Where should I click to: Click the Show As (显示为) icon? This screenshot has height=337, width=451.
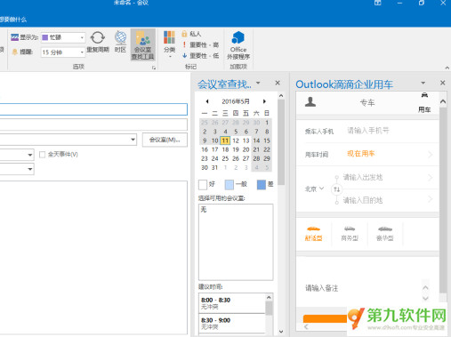(14, 37)
